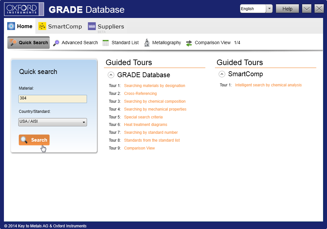327x229 pixels.
Task: Select Quick Search in the toolbar
Action: click(x=28, y=43)
